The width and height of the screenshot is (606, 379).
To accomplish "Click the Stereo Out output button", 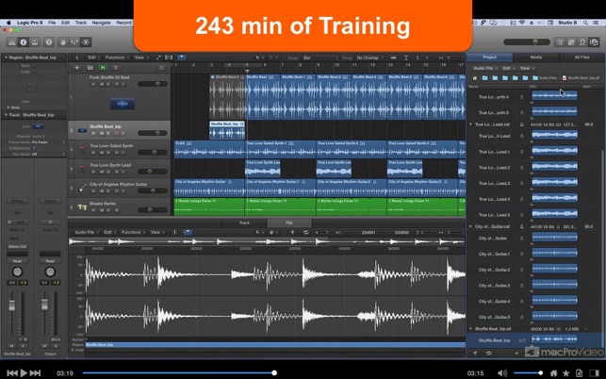I will 17,246.
